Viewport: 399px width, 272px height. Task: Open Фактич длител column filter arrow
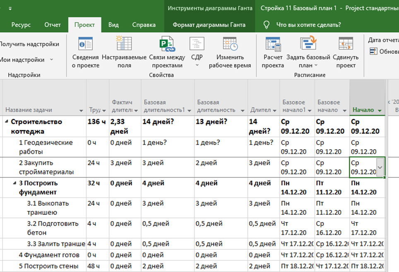point(136,111)
